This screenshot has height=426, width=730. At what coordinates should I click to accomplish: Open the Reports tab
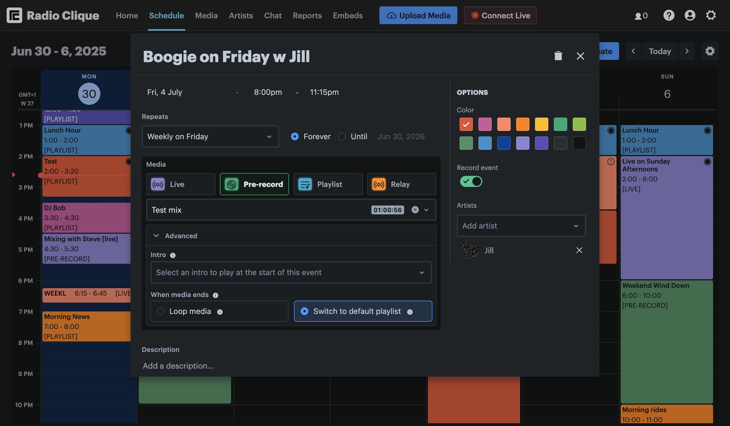(x=307, y=15)
